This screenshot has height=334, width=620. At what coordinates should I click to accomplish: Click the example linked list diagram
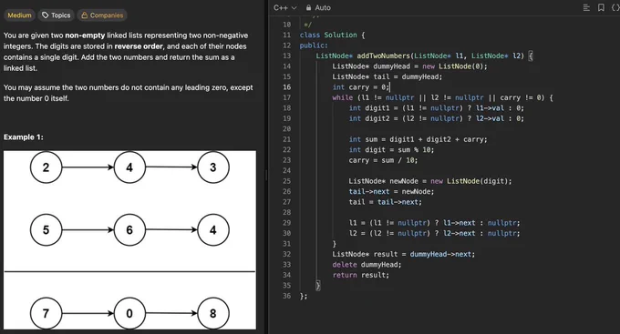129,239
